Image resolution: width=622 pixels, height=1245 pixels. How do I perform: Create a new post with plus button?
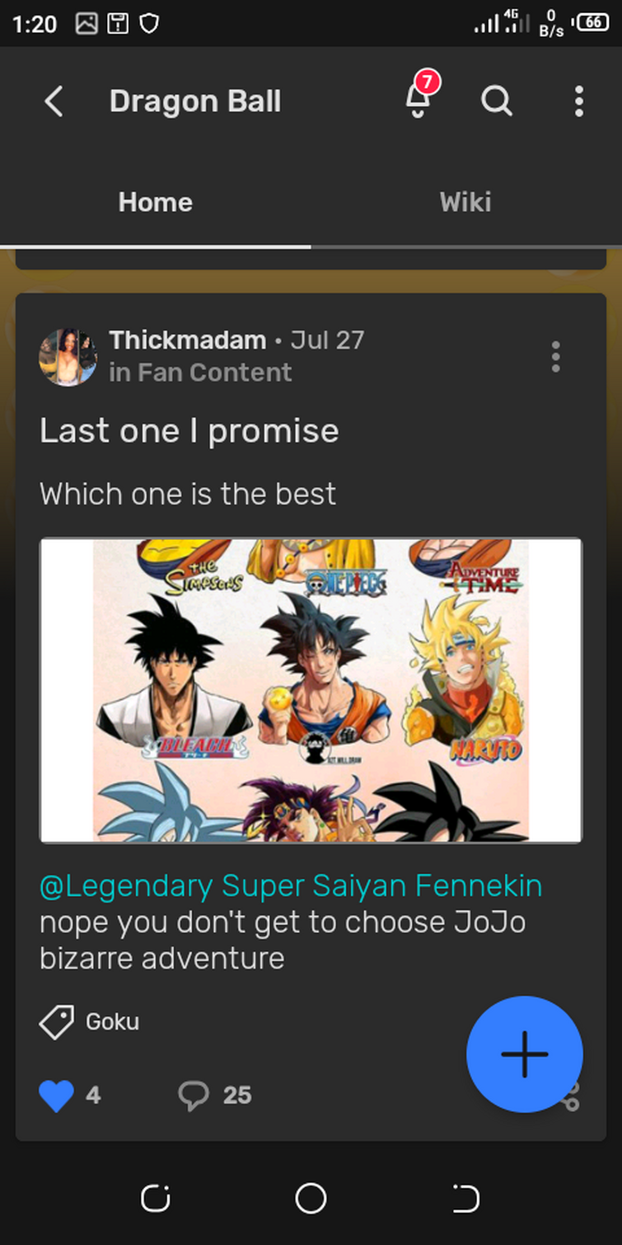pyautogui.click(x=525, y=1054)
